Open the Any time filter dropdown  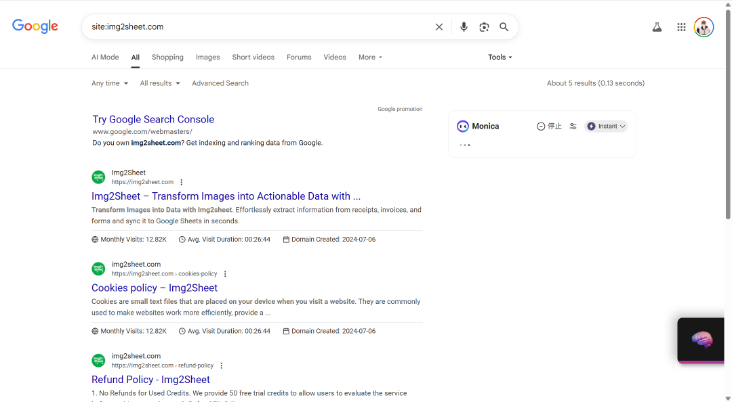pyautogui.click(x=110, y=83)
